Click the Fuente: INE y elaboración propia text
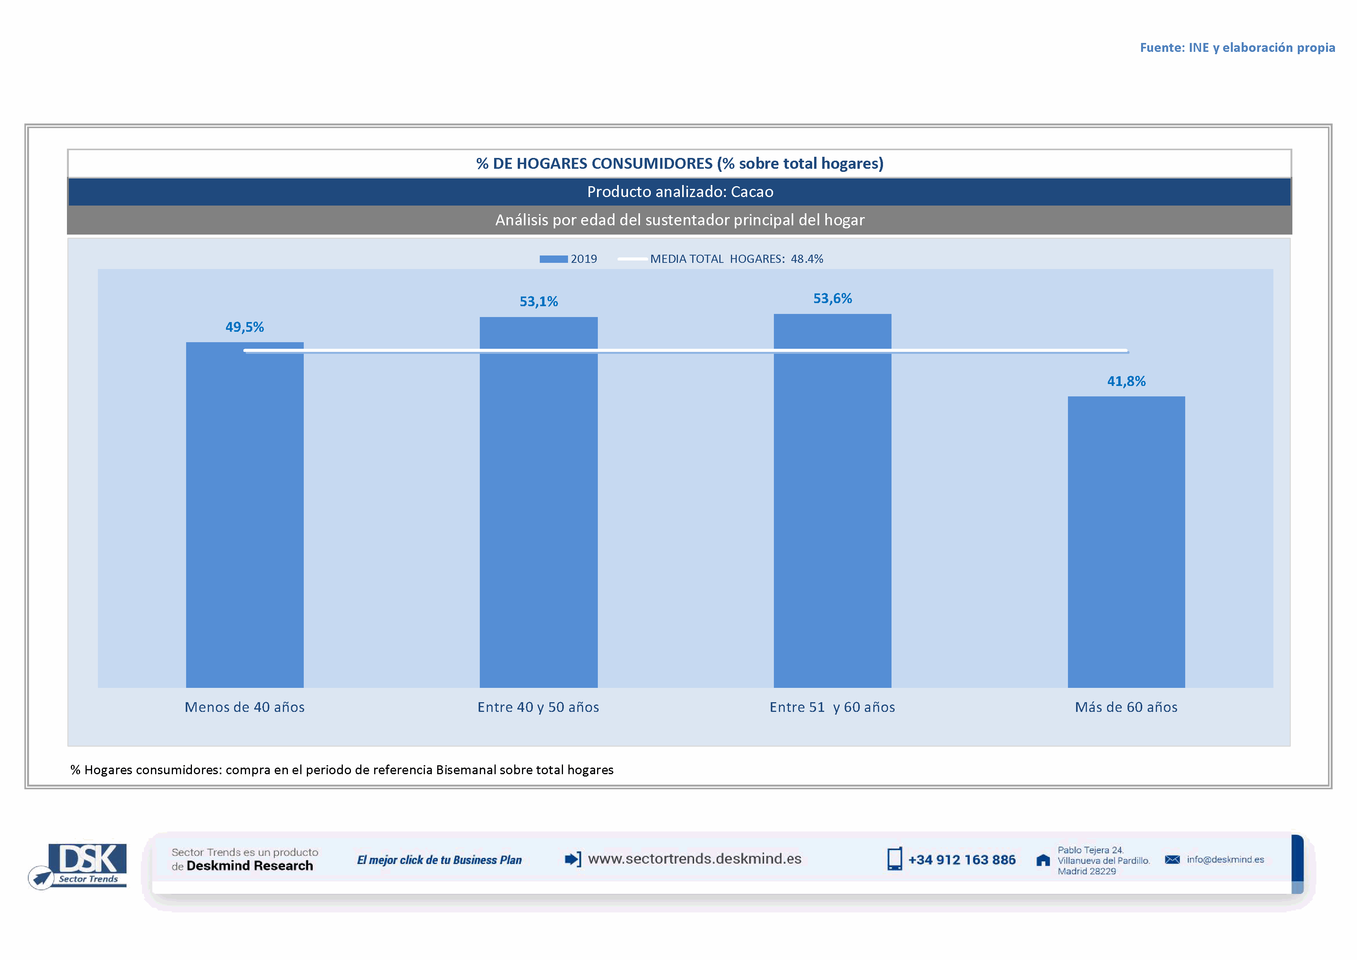The height and width of the screenshot is (960, 1357). point(1237,47)
